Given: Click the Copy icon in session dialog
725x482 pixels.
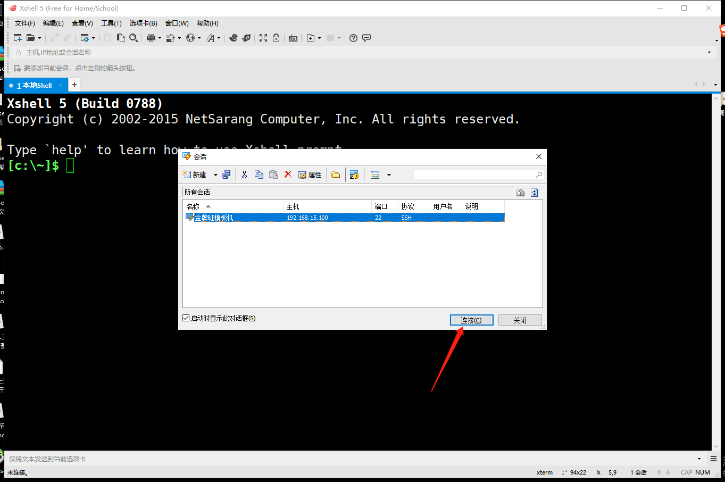Looking at the screenshot, I should (x=259, y=174).
